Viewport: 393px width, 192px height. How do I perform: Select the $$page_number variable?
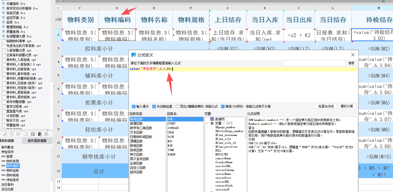pyautogui.click(x=225, y=127)
